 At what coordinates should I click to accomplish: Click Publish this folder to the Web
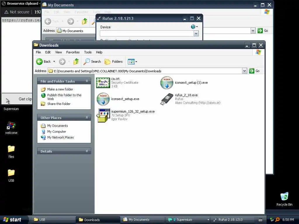point(64,97)
